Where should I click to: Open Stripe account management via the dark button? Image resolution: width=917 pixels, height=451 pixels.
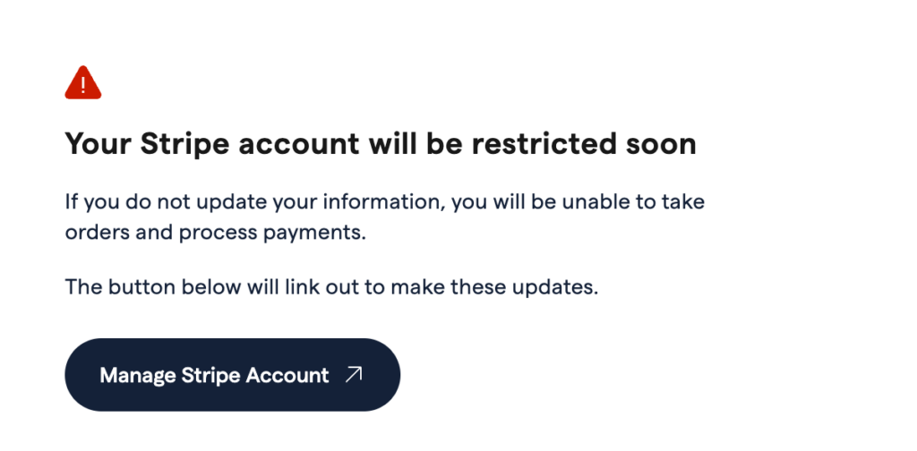click(232, 375)
